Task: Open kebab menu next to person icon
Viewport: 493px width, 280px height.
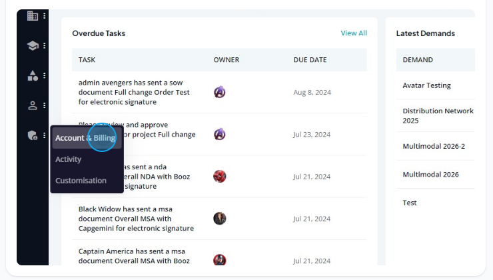Action: pos(45,105)
